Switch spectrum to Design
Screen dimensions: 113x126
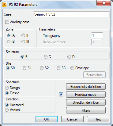point(7,88)
